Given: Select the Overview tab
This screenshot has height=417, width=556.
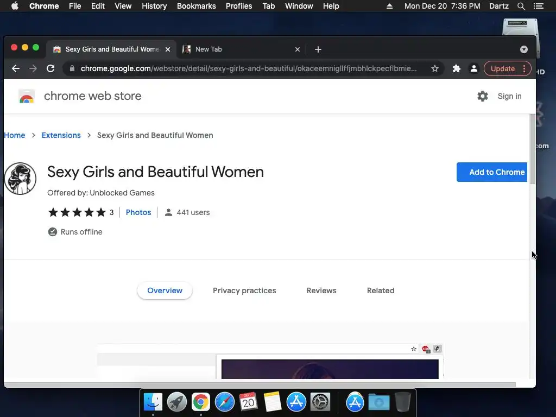Looking at the screenshot, I should point(165,290).
